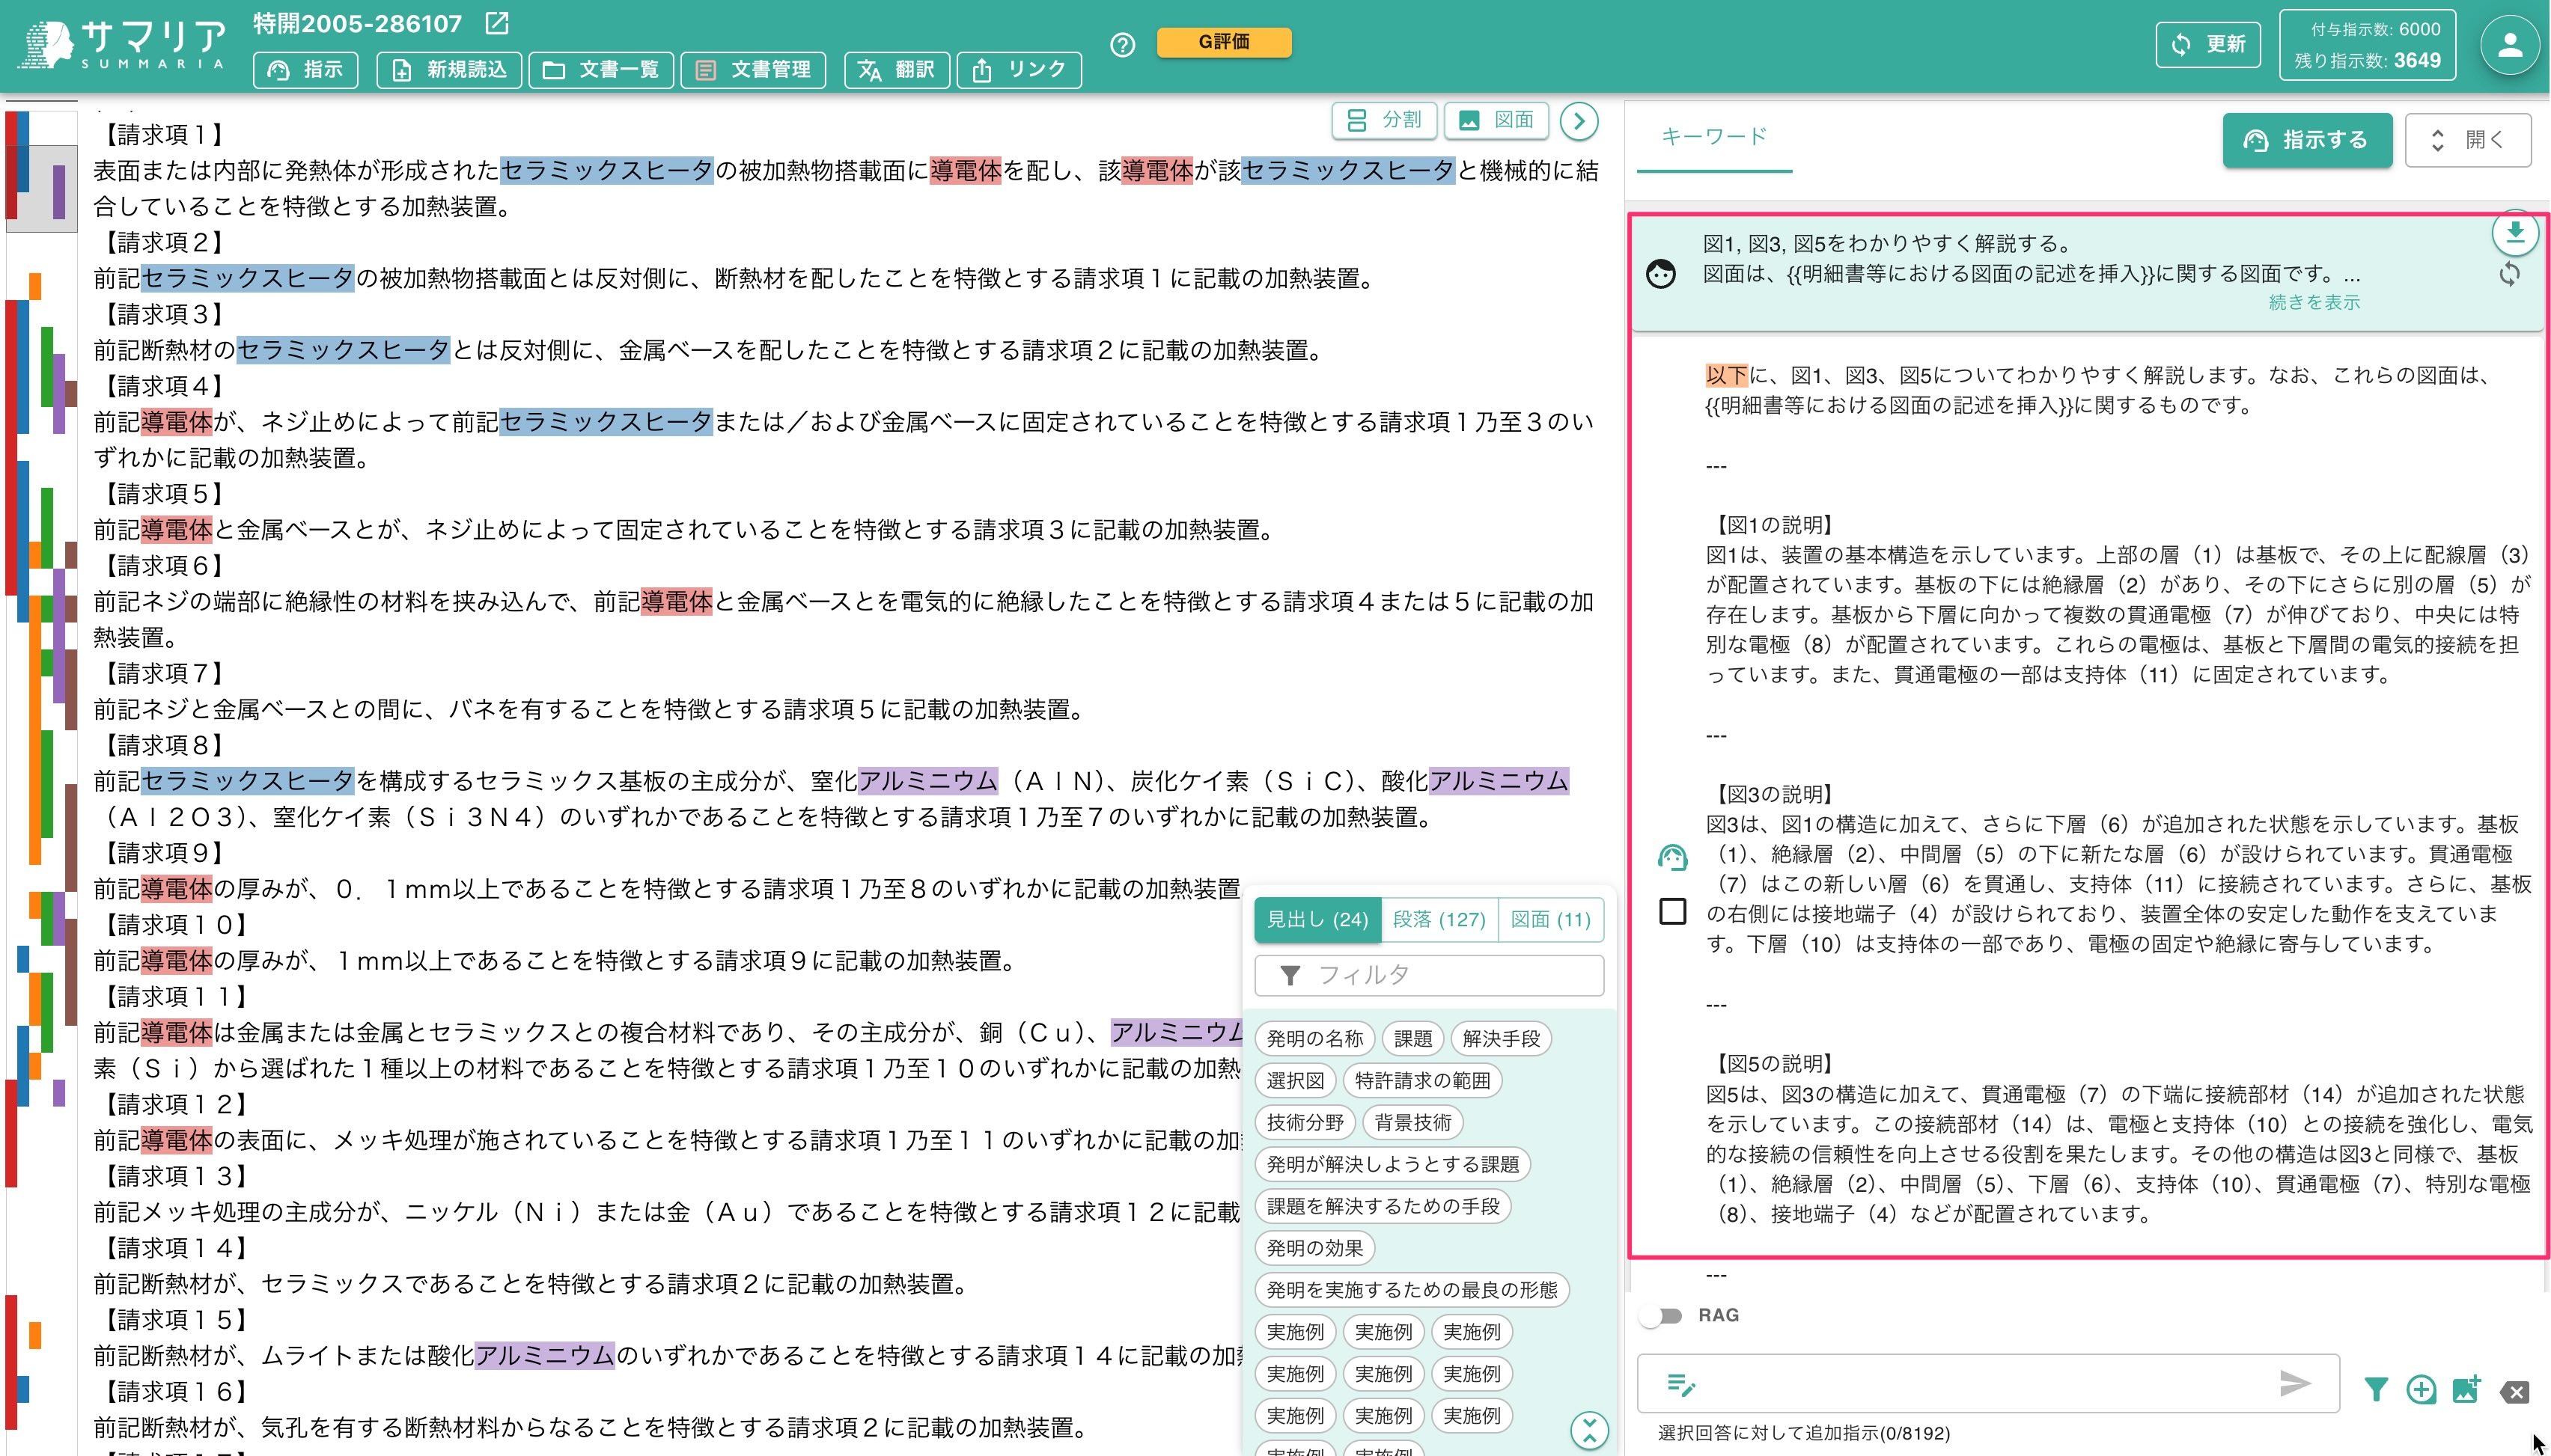Download the AI response with the download icon
The image size is (2551, 1456).
pos(2514,233)
